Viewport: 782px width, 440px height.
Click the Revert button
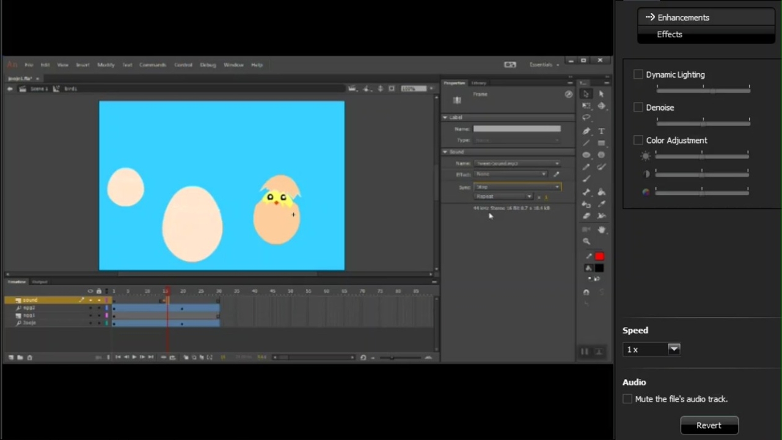(x=709, y=425)
